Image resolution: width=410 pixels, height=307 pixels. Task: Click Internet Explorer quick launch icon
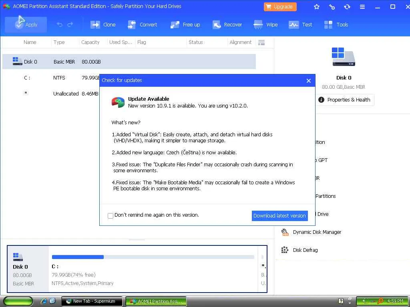click(x=44, y=301)
